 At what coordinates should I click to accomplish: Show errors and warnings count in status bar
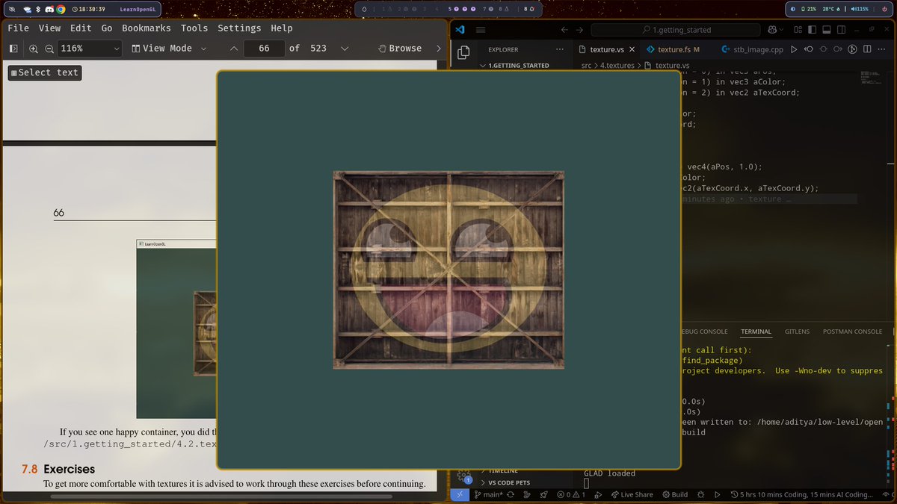tap(571, 494)
